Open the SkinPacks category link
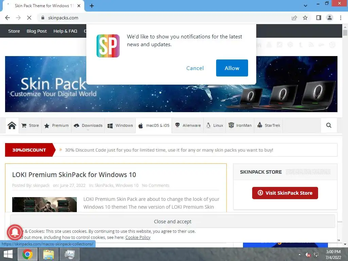The height and width of the screenshot is (261, 348). (104, 185)
